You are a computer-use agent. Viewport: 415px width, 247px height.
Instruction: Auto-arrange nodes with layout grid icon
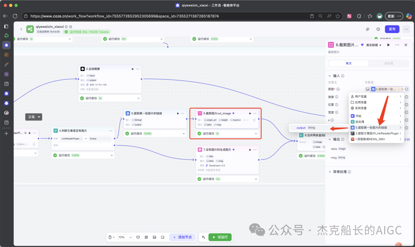point(146,237)
